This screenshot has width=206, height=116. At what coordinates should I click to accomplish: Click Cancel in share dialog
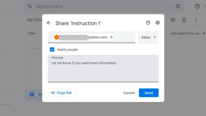(129, 93)
